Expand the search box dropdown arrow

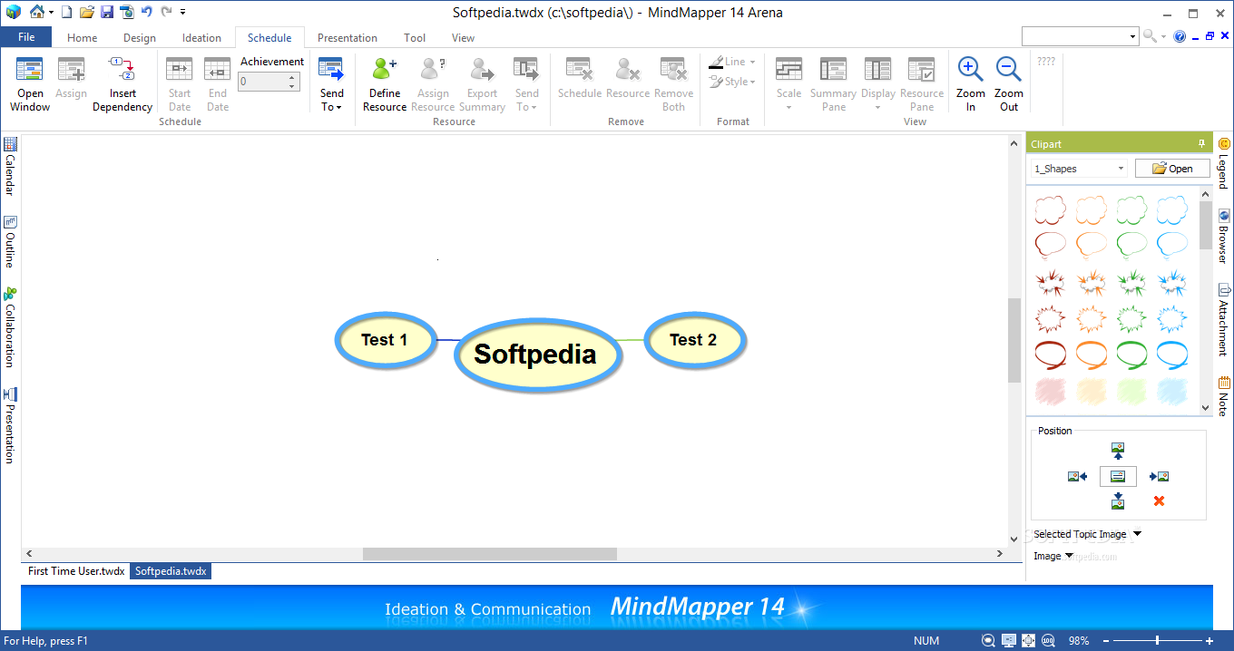coord(1133,36)
